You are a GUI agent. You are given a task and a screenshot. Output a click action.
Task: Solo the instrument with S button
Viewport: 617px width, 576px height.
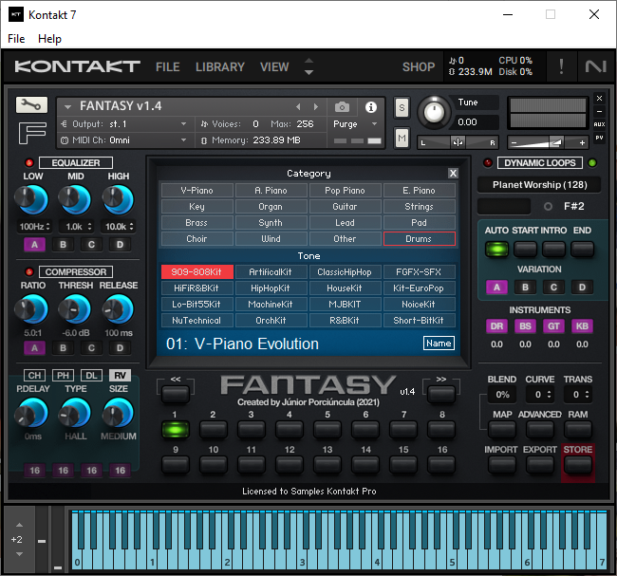tap(402, 107)
